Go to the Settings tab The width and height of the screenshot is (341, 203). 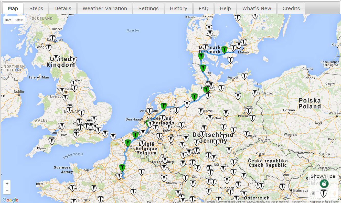[148, 8]
